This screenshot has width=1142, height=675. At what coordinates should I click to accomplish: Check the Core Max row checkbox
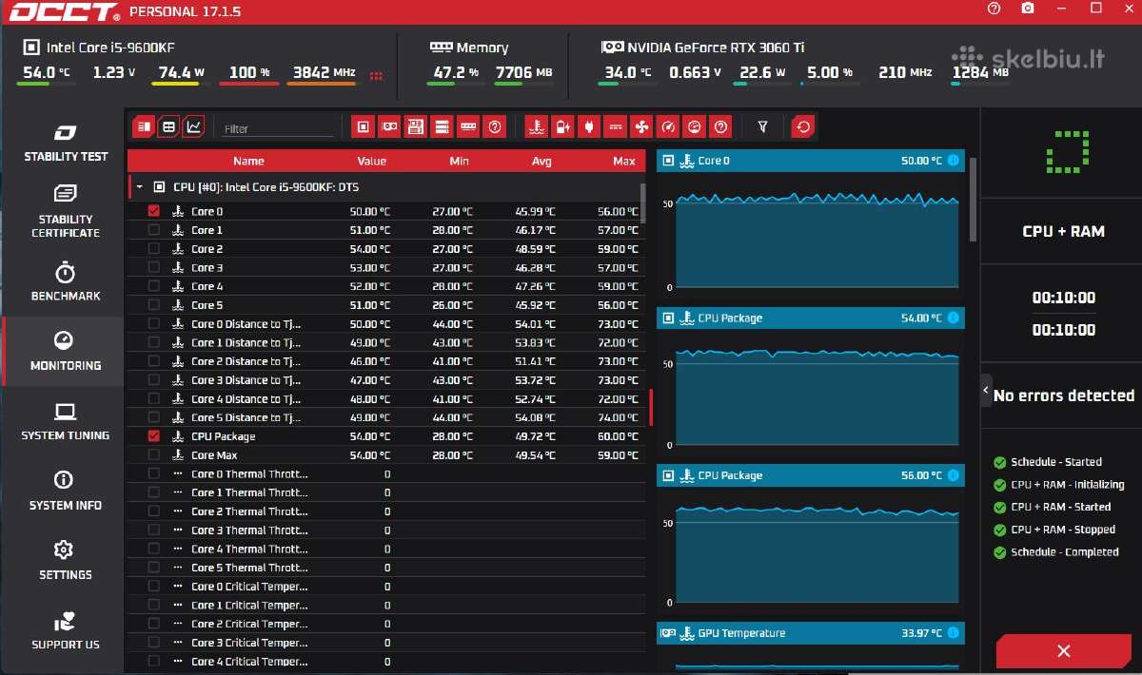154,455
